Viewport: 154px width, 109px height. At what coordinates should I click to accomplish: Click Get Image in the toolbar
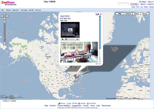(x=24, y=10)
